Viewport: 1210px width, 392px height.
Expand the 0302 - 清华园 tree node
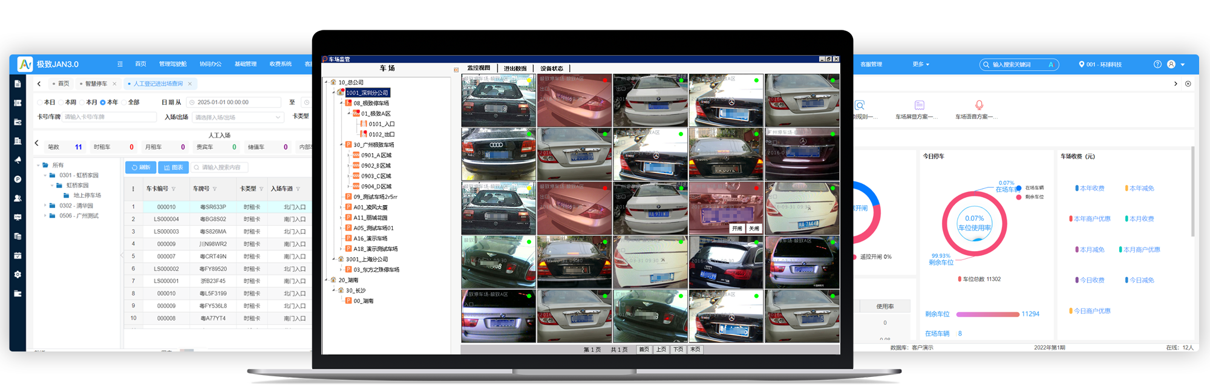point(45,206)
